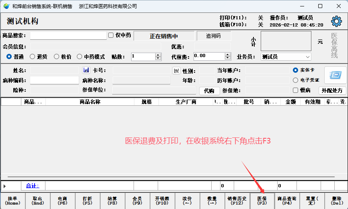Decrease the 代煎费 spinner value
Viewport: 348px width, 209px height.
click(228, 59)
